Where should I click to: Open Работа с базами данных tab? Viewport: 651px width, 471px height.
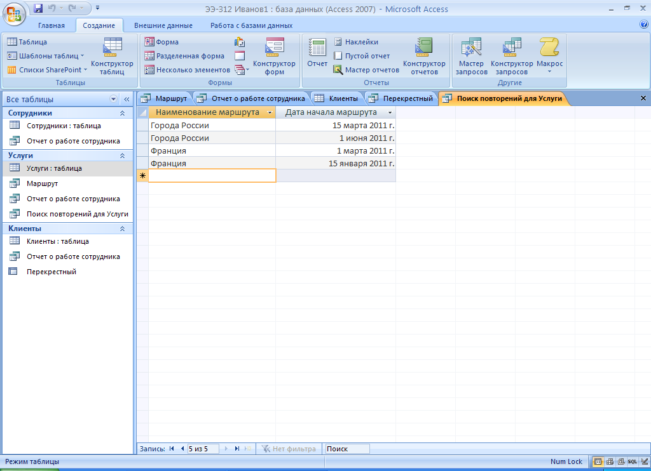251,25
